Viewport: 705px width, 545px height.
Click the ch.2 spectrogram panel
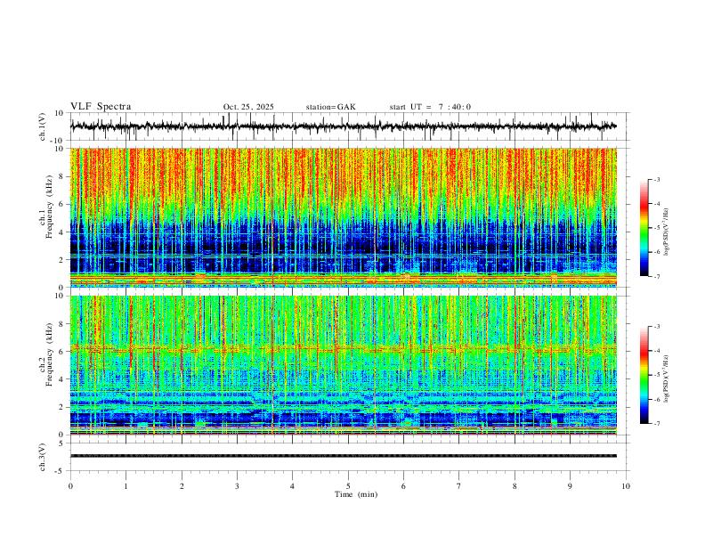coord(343,365)
